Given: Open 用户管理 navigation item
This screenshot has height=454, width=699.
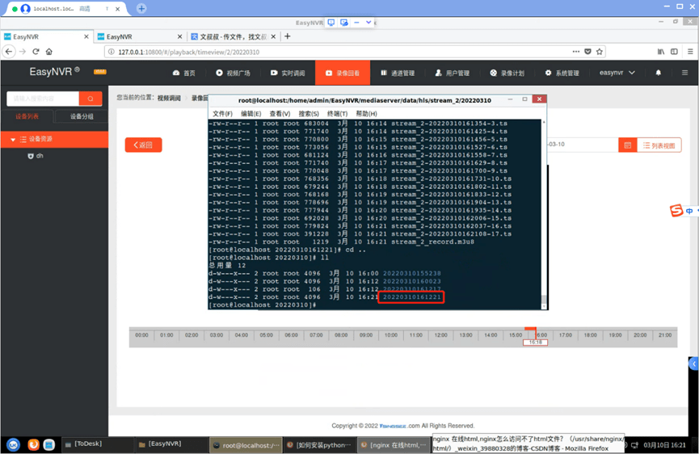Looking at the screenshot, I should pyautogui.click(x=453, y=73).
